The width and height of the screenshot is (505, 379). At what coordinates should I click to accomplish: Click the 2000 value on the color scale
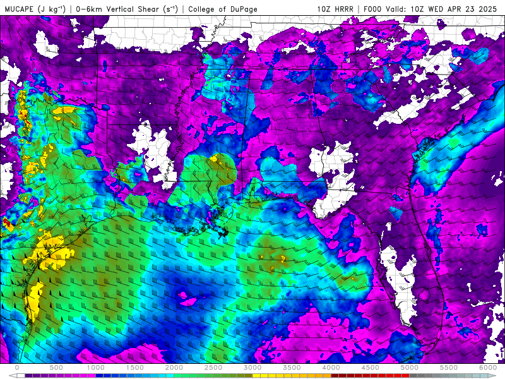click(x=174, y=368)
